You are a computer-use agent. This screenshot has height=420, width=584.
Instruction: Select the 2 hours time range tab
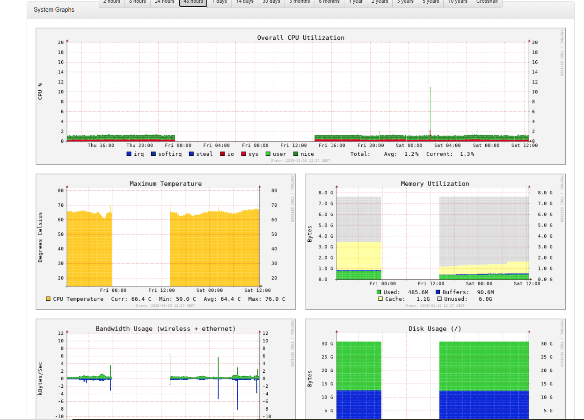111,3
